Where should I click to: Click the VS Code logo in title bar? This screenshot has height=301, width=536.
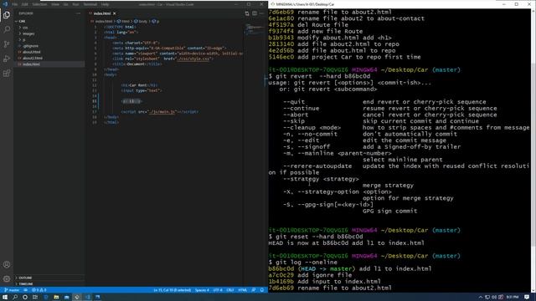pyautogui.click(x=5, y=4)
